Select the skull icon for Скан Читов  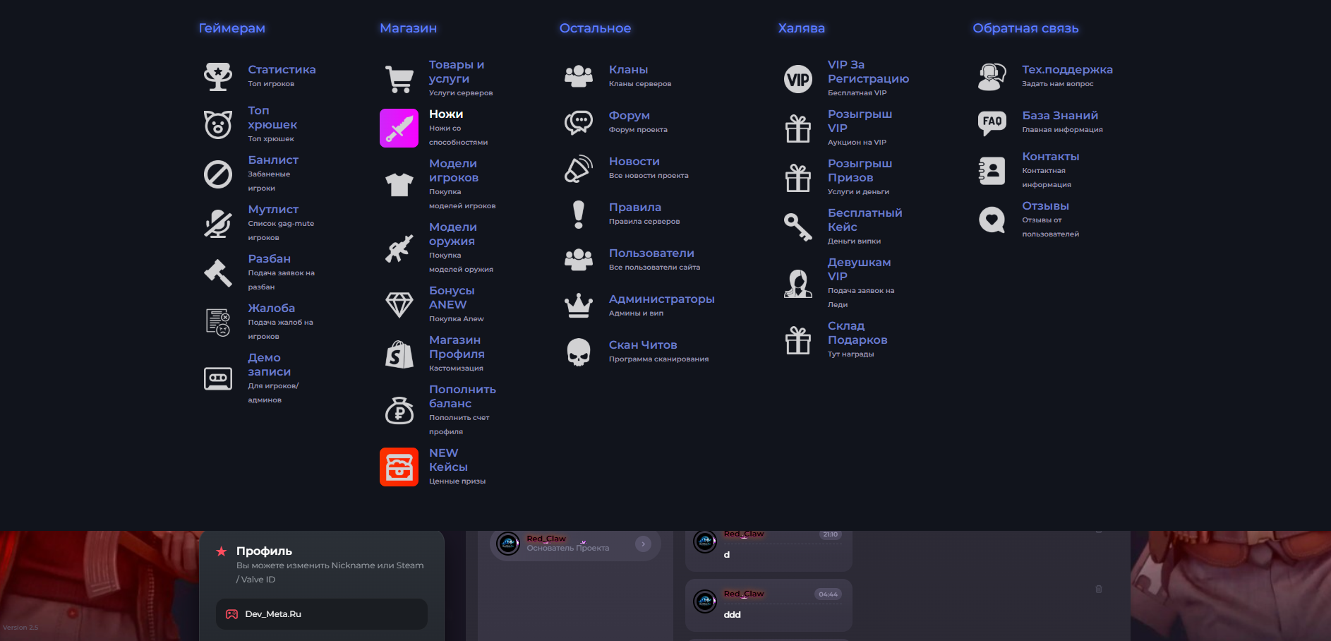[x=579, y=352]
